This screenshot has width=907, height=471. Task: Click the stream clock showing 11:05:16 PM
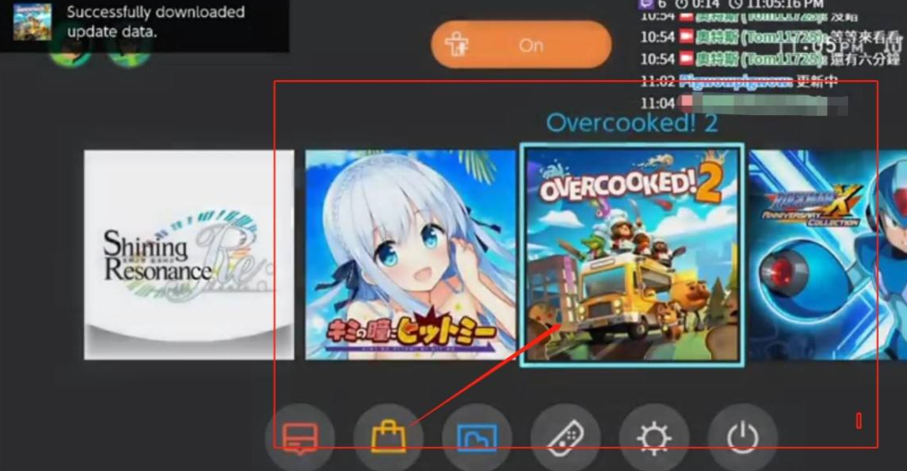point(776,4)
